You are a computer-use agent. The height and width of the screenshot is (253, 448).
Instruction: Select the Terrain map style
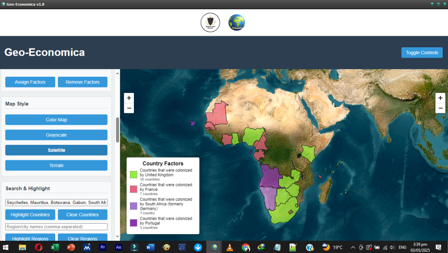click(56, 165)
